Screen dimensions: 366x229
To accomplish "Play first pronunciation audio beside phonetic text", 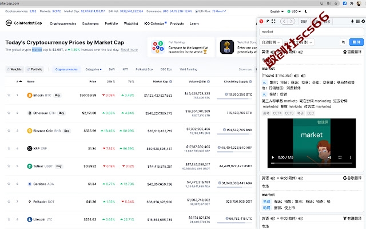I will 296,76.
